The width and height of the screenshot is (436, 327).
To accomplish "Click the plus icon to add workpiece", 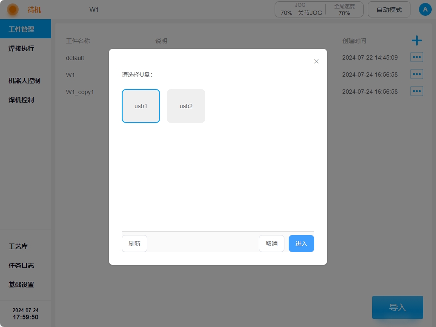I will point(416,41).
